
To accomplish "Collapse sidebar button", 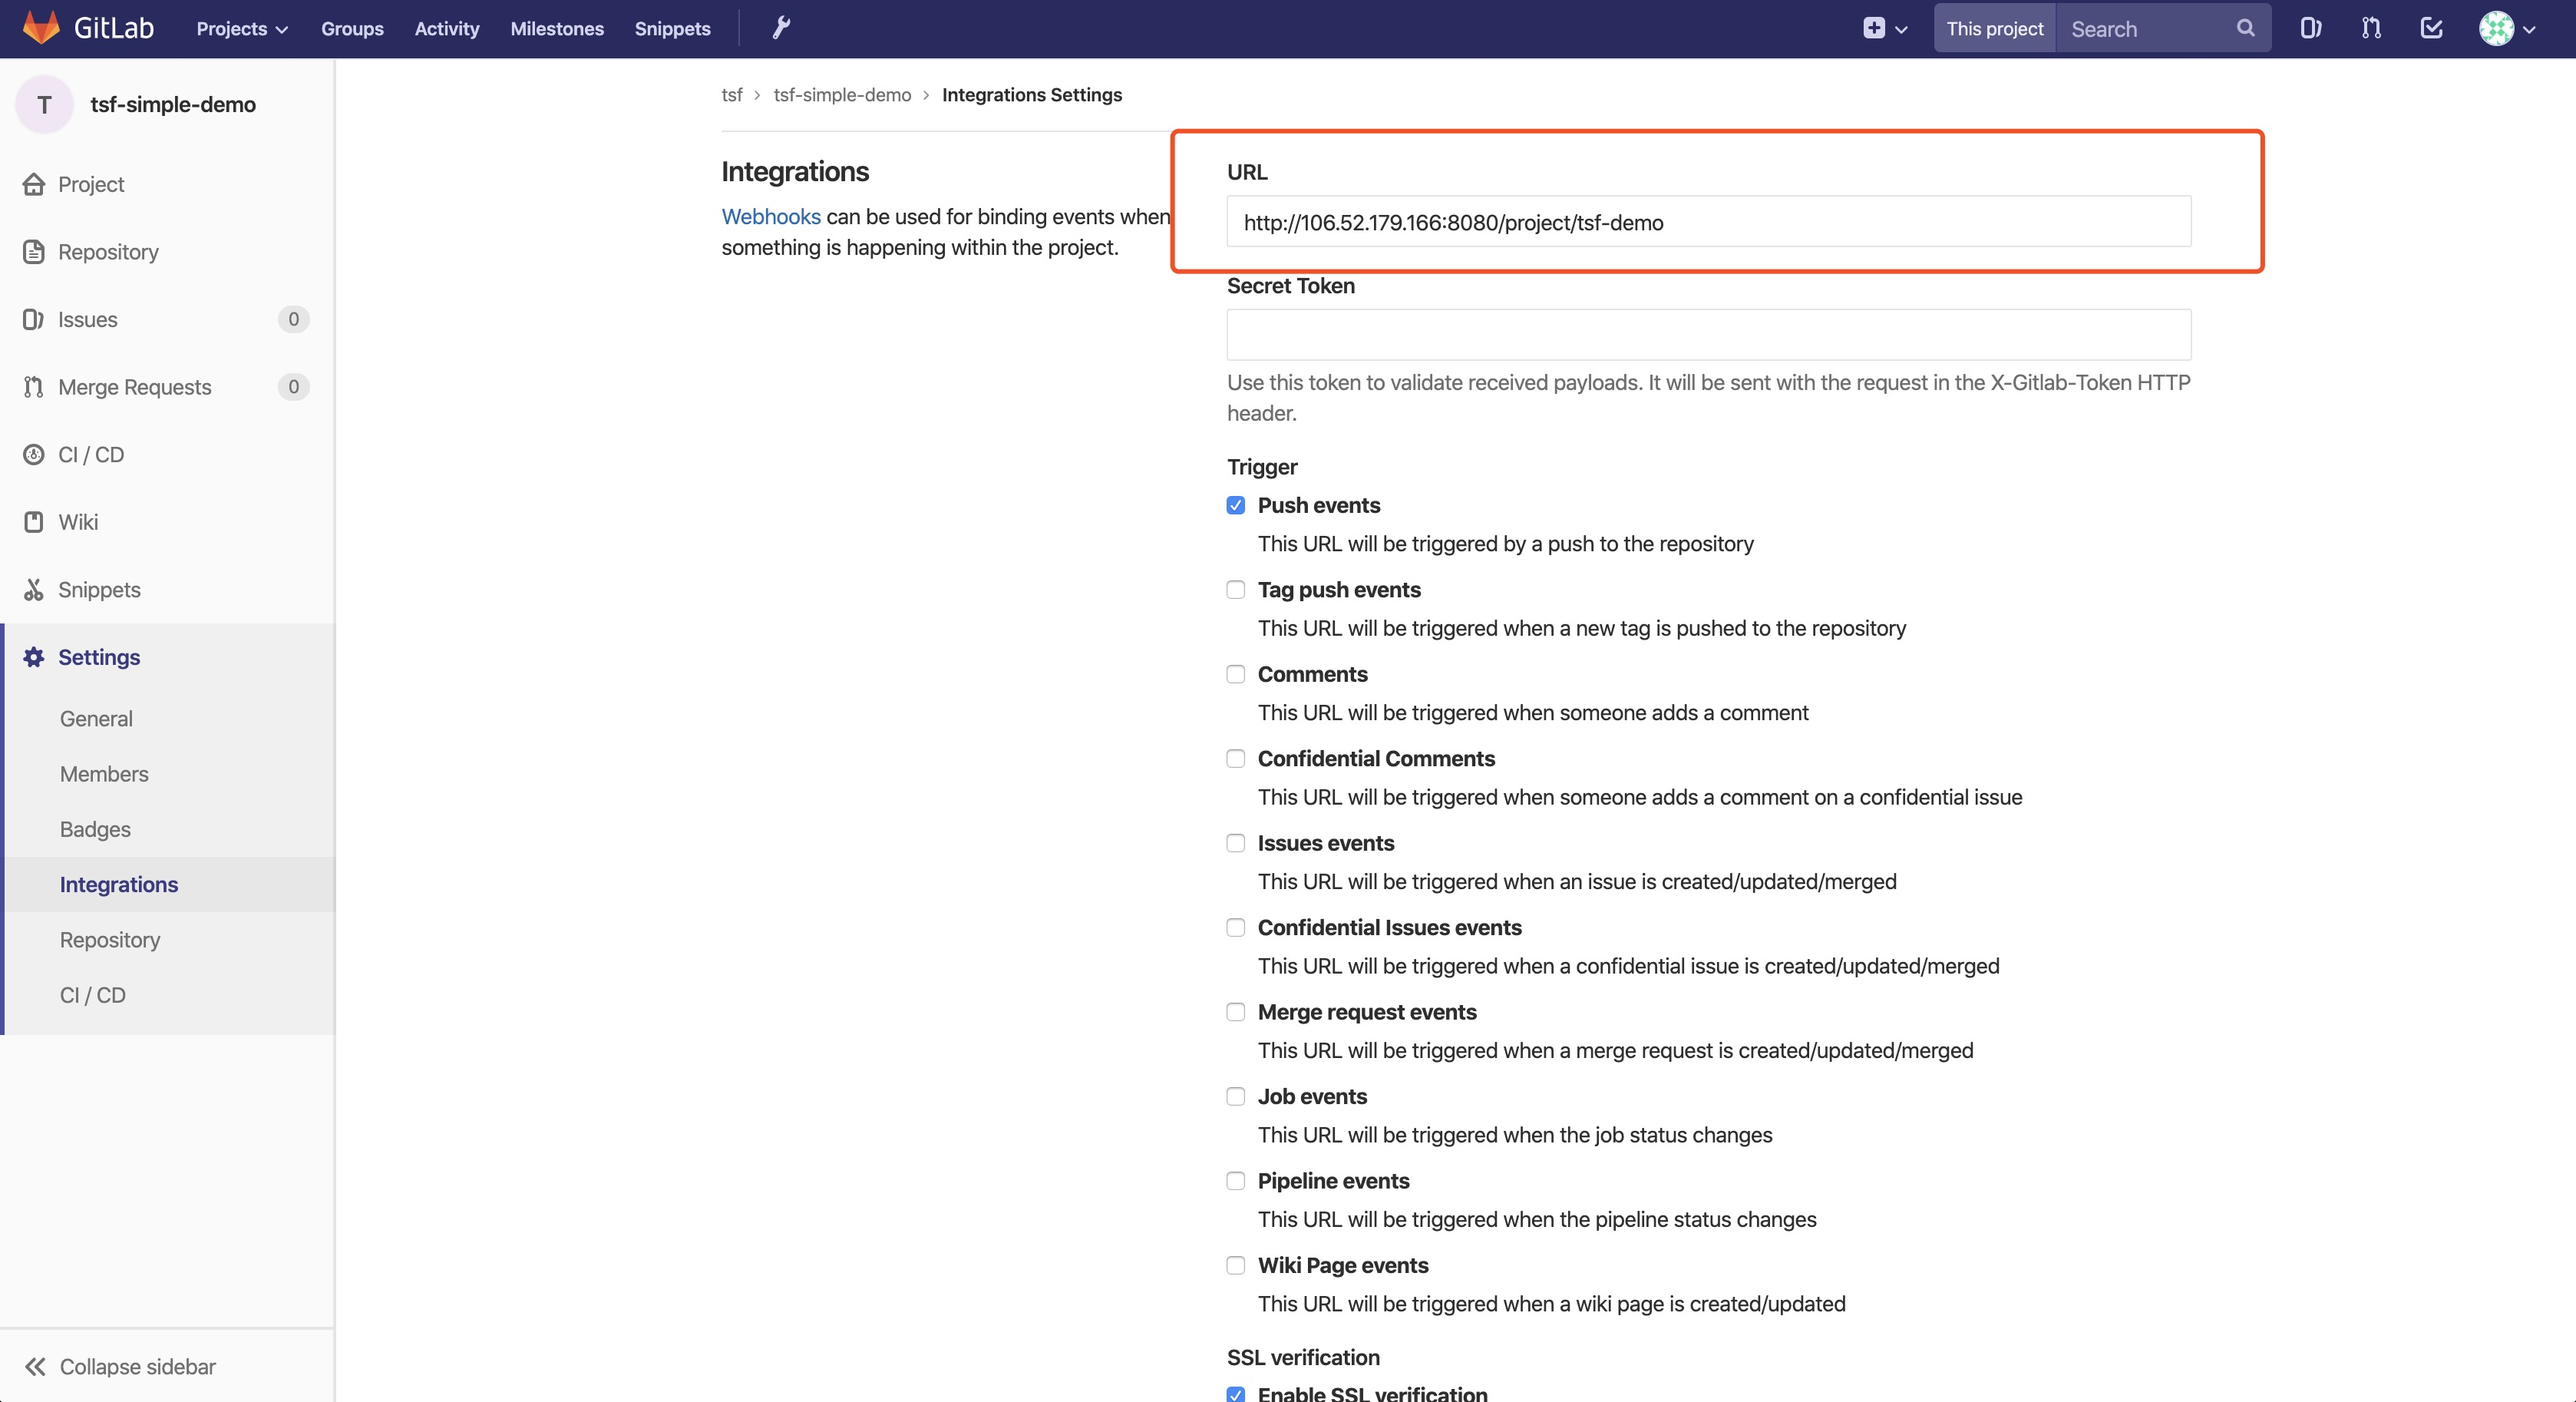I will click(120, 1366).
